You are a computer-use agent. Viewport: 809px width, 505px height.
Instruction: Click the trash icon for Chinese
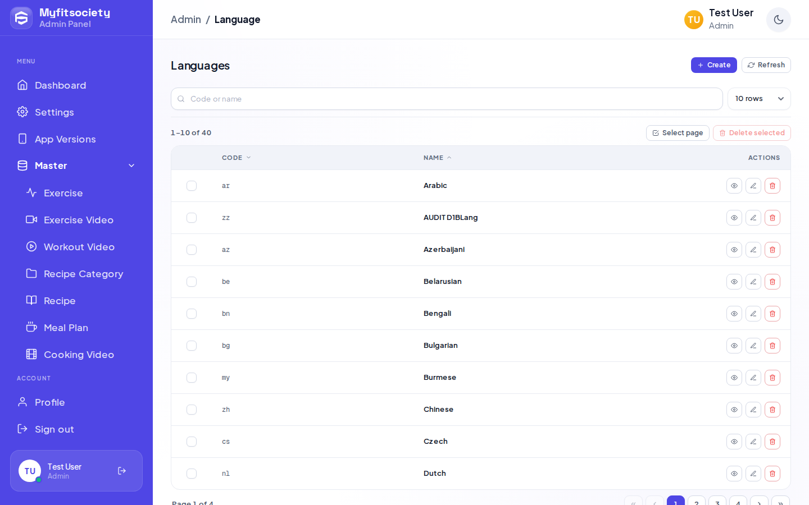tap(772, 410)
